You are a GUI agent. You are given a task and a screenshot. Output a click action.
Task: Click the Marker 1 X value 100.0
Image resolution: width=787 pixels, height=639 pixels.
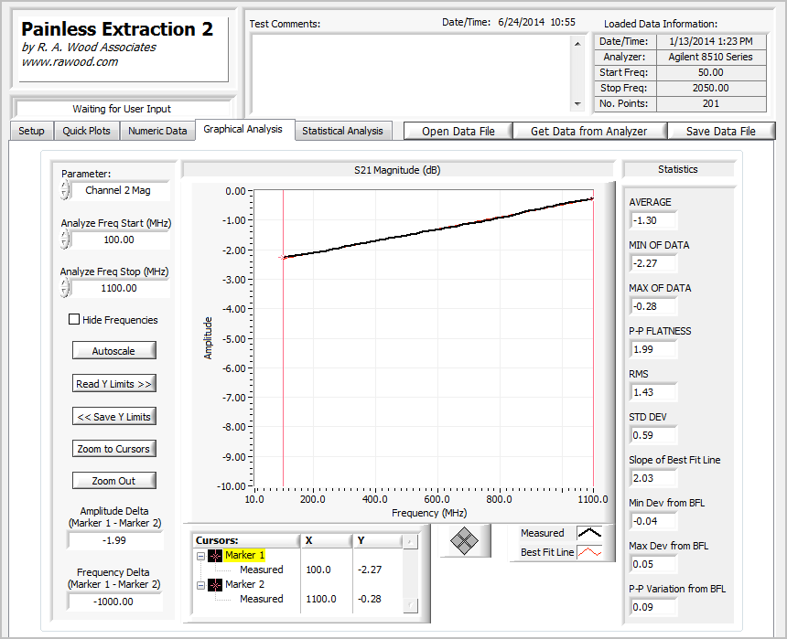(318, 570)
